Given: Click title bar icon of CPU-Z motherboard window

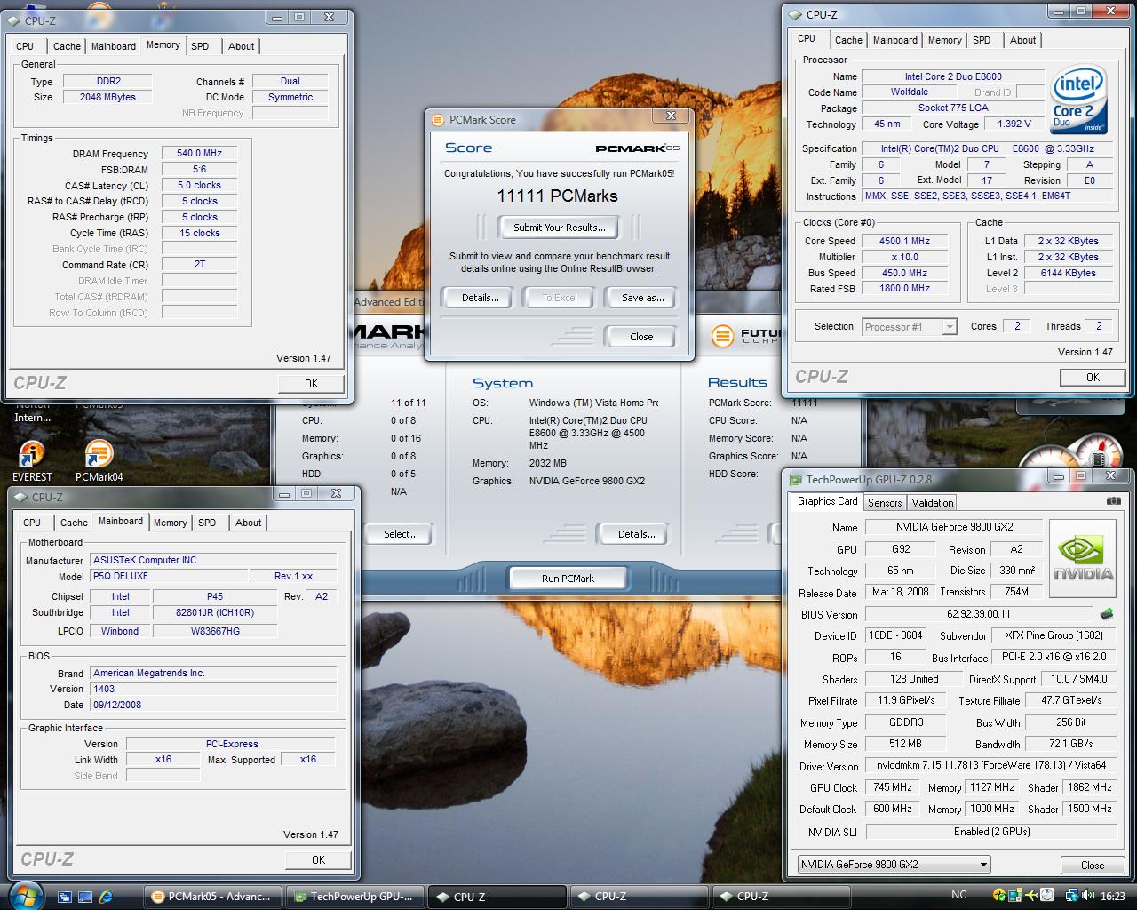Looking at the screenshot, I should point(20,498).
